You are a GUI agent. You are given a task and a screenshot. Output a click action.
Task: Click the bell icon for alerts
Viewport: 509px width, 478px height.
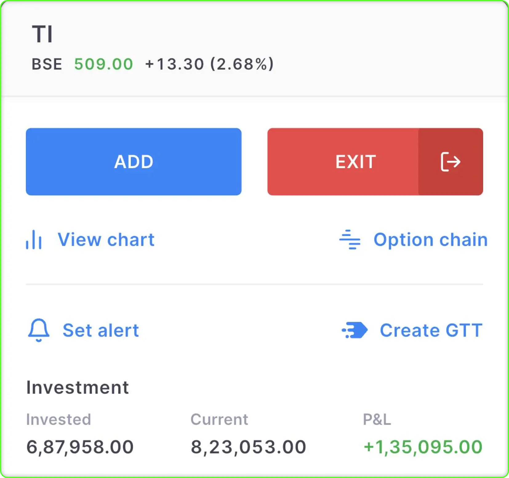click(x=39, y=330)
